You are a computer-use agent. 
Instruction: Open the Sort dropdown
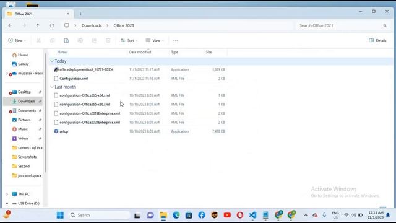(129, 40)
